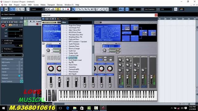
Task: Open the No Track Preset selector
Action: 12,55
